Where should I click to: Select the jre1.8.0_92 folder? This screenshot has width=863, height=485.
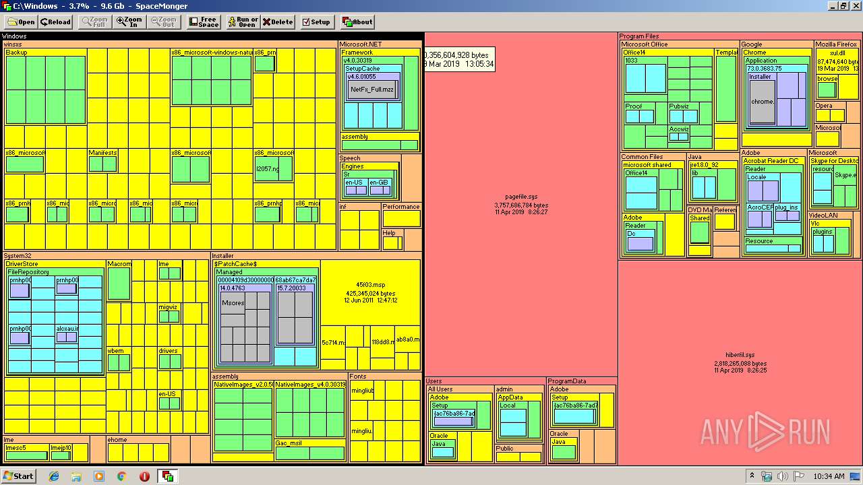[713, 181]
